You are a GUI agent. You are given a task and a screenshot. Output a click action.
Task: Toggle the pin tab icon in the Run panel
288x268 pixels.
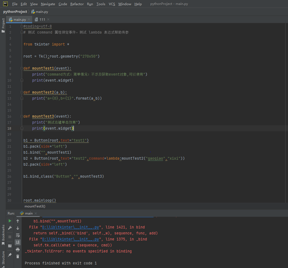[x=10, y=255]
